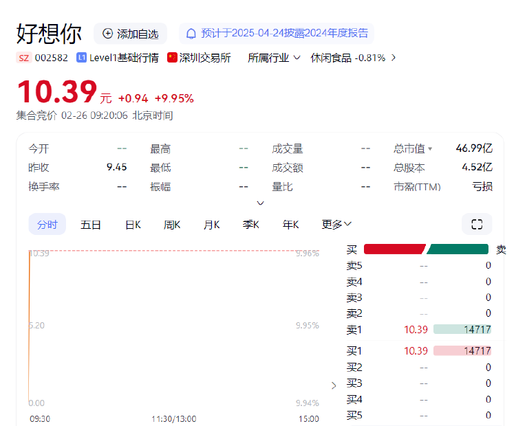Open fullscreen chart icon
The image size is (516, 426).
477,224
